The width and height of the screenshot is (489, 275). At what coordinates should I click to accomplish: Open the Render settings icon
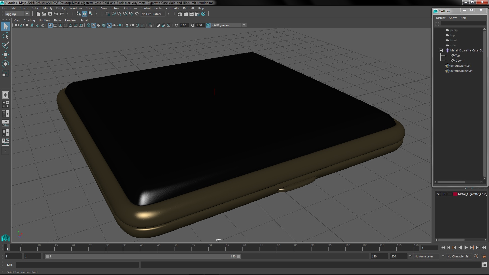197,14
